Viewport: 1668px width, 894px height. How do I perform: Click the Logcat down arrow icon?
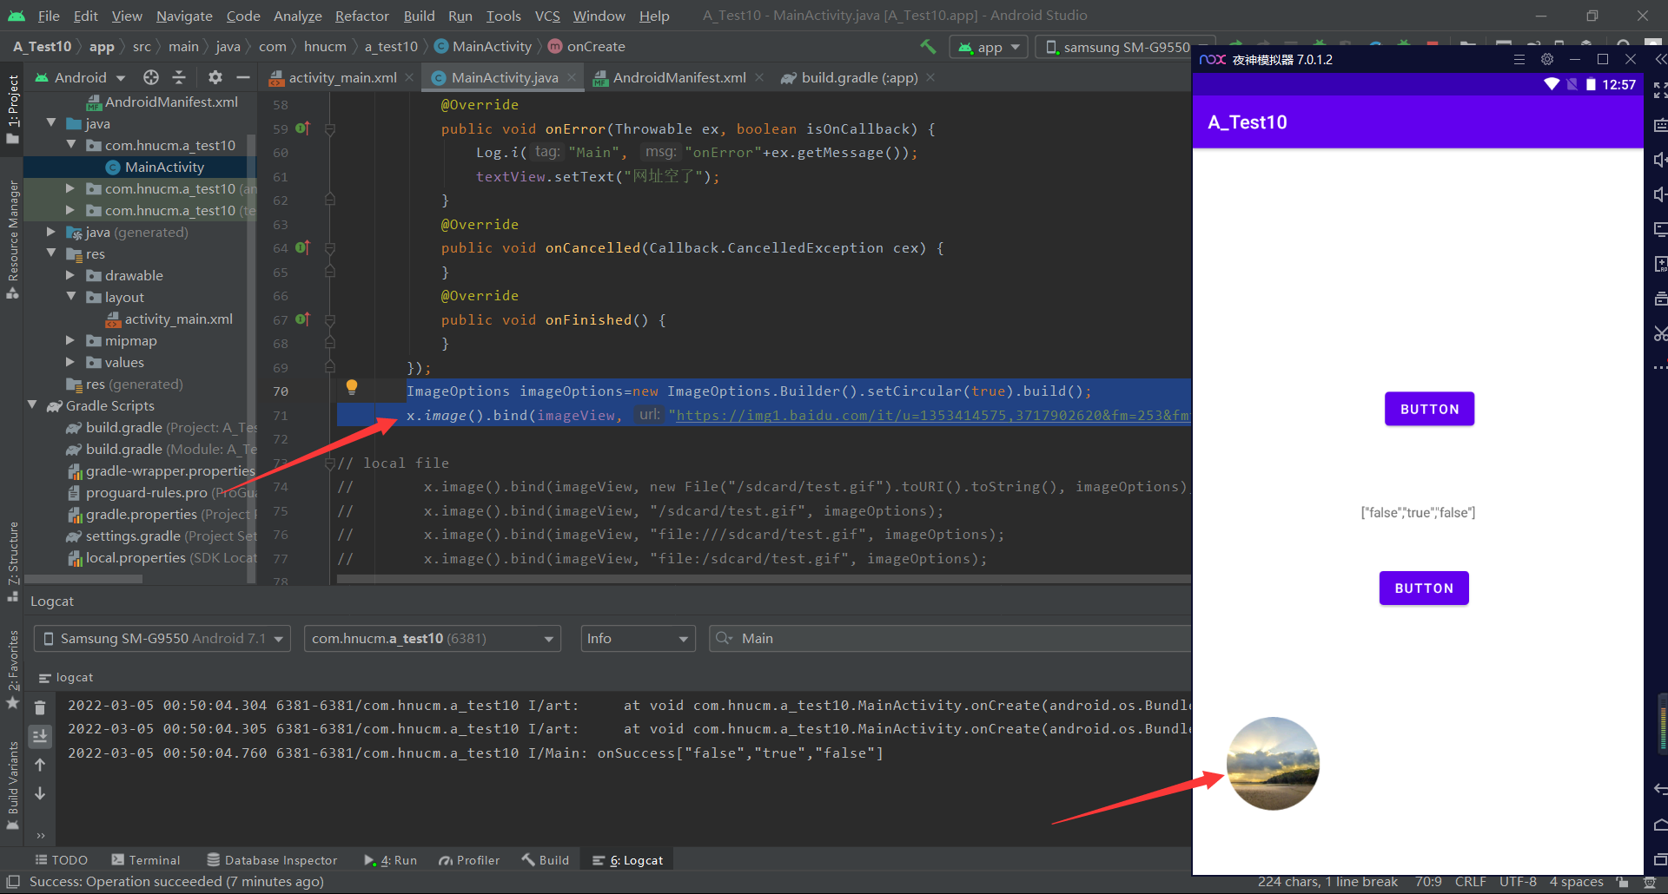pos(40,793)
